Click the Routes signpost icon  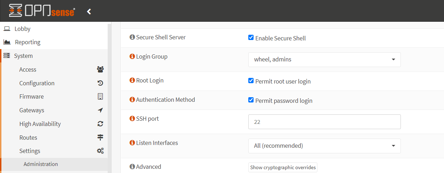[x=100, y=138]
